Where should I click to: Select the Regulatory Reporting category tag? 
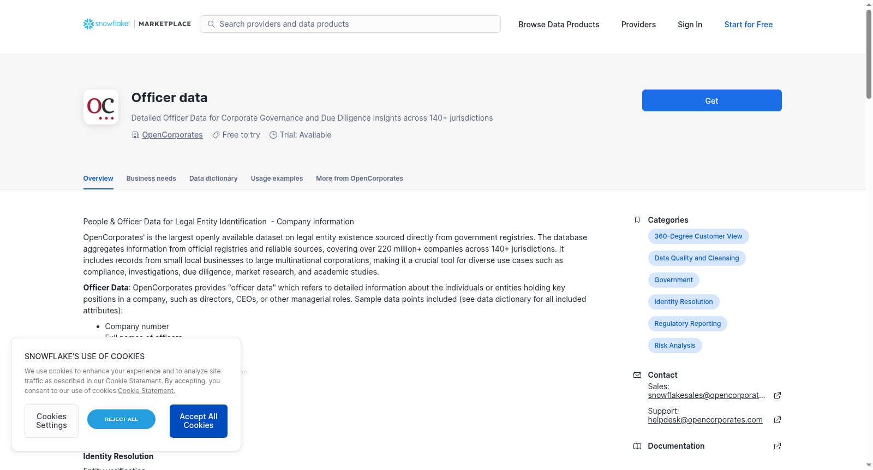coord(687,324)
